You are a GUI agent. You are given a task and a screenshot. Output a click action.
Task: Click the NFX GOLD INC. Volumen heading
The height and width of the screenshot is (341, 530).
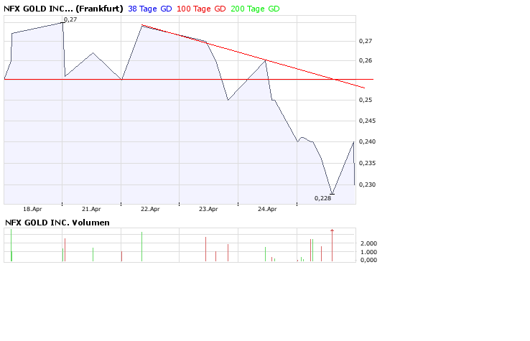(x=57, y=223)
